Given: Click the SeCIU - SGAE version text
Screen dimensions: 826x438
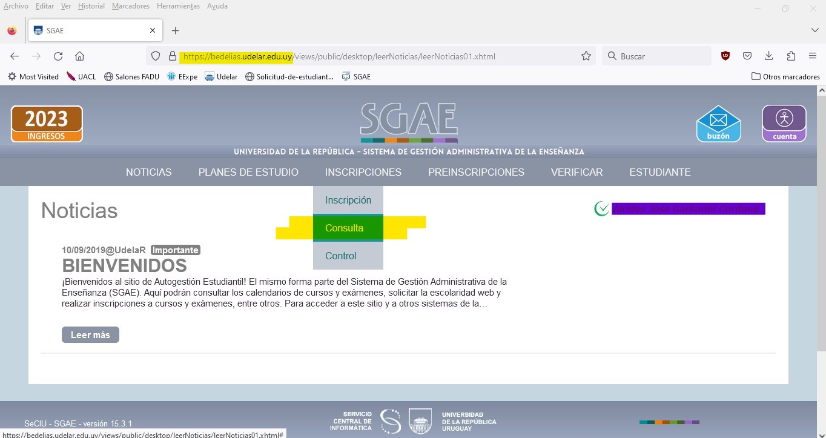Looking at the screenshot, I should [78, 423].
